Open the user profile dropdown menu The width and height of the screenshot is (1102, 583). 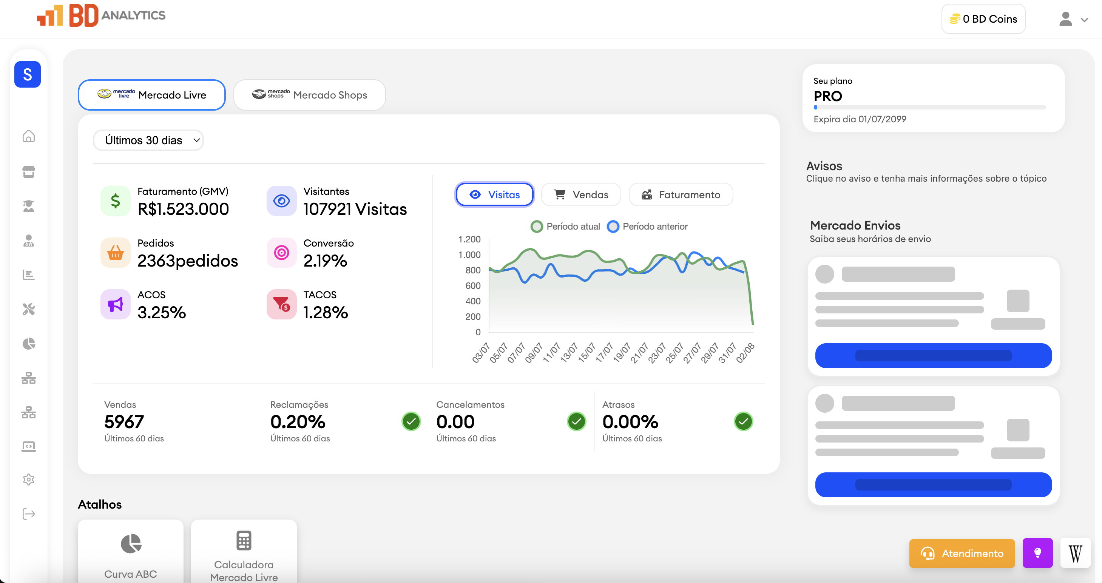tap(1073, 19)
